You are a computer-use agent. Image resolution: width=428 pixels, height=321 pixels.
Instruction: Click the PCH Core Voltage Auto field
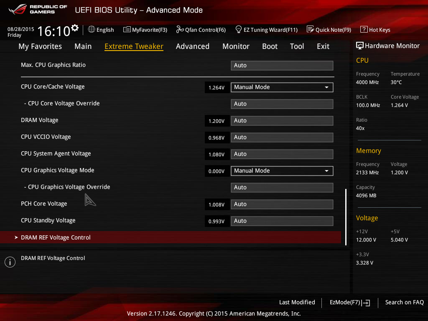pyautogui.click(x=282, y=204)
